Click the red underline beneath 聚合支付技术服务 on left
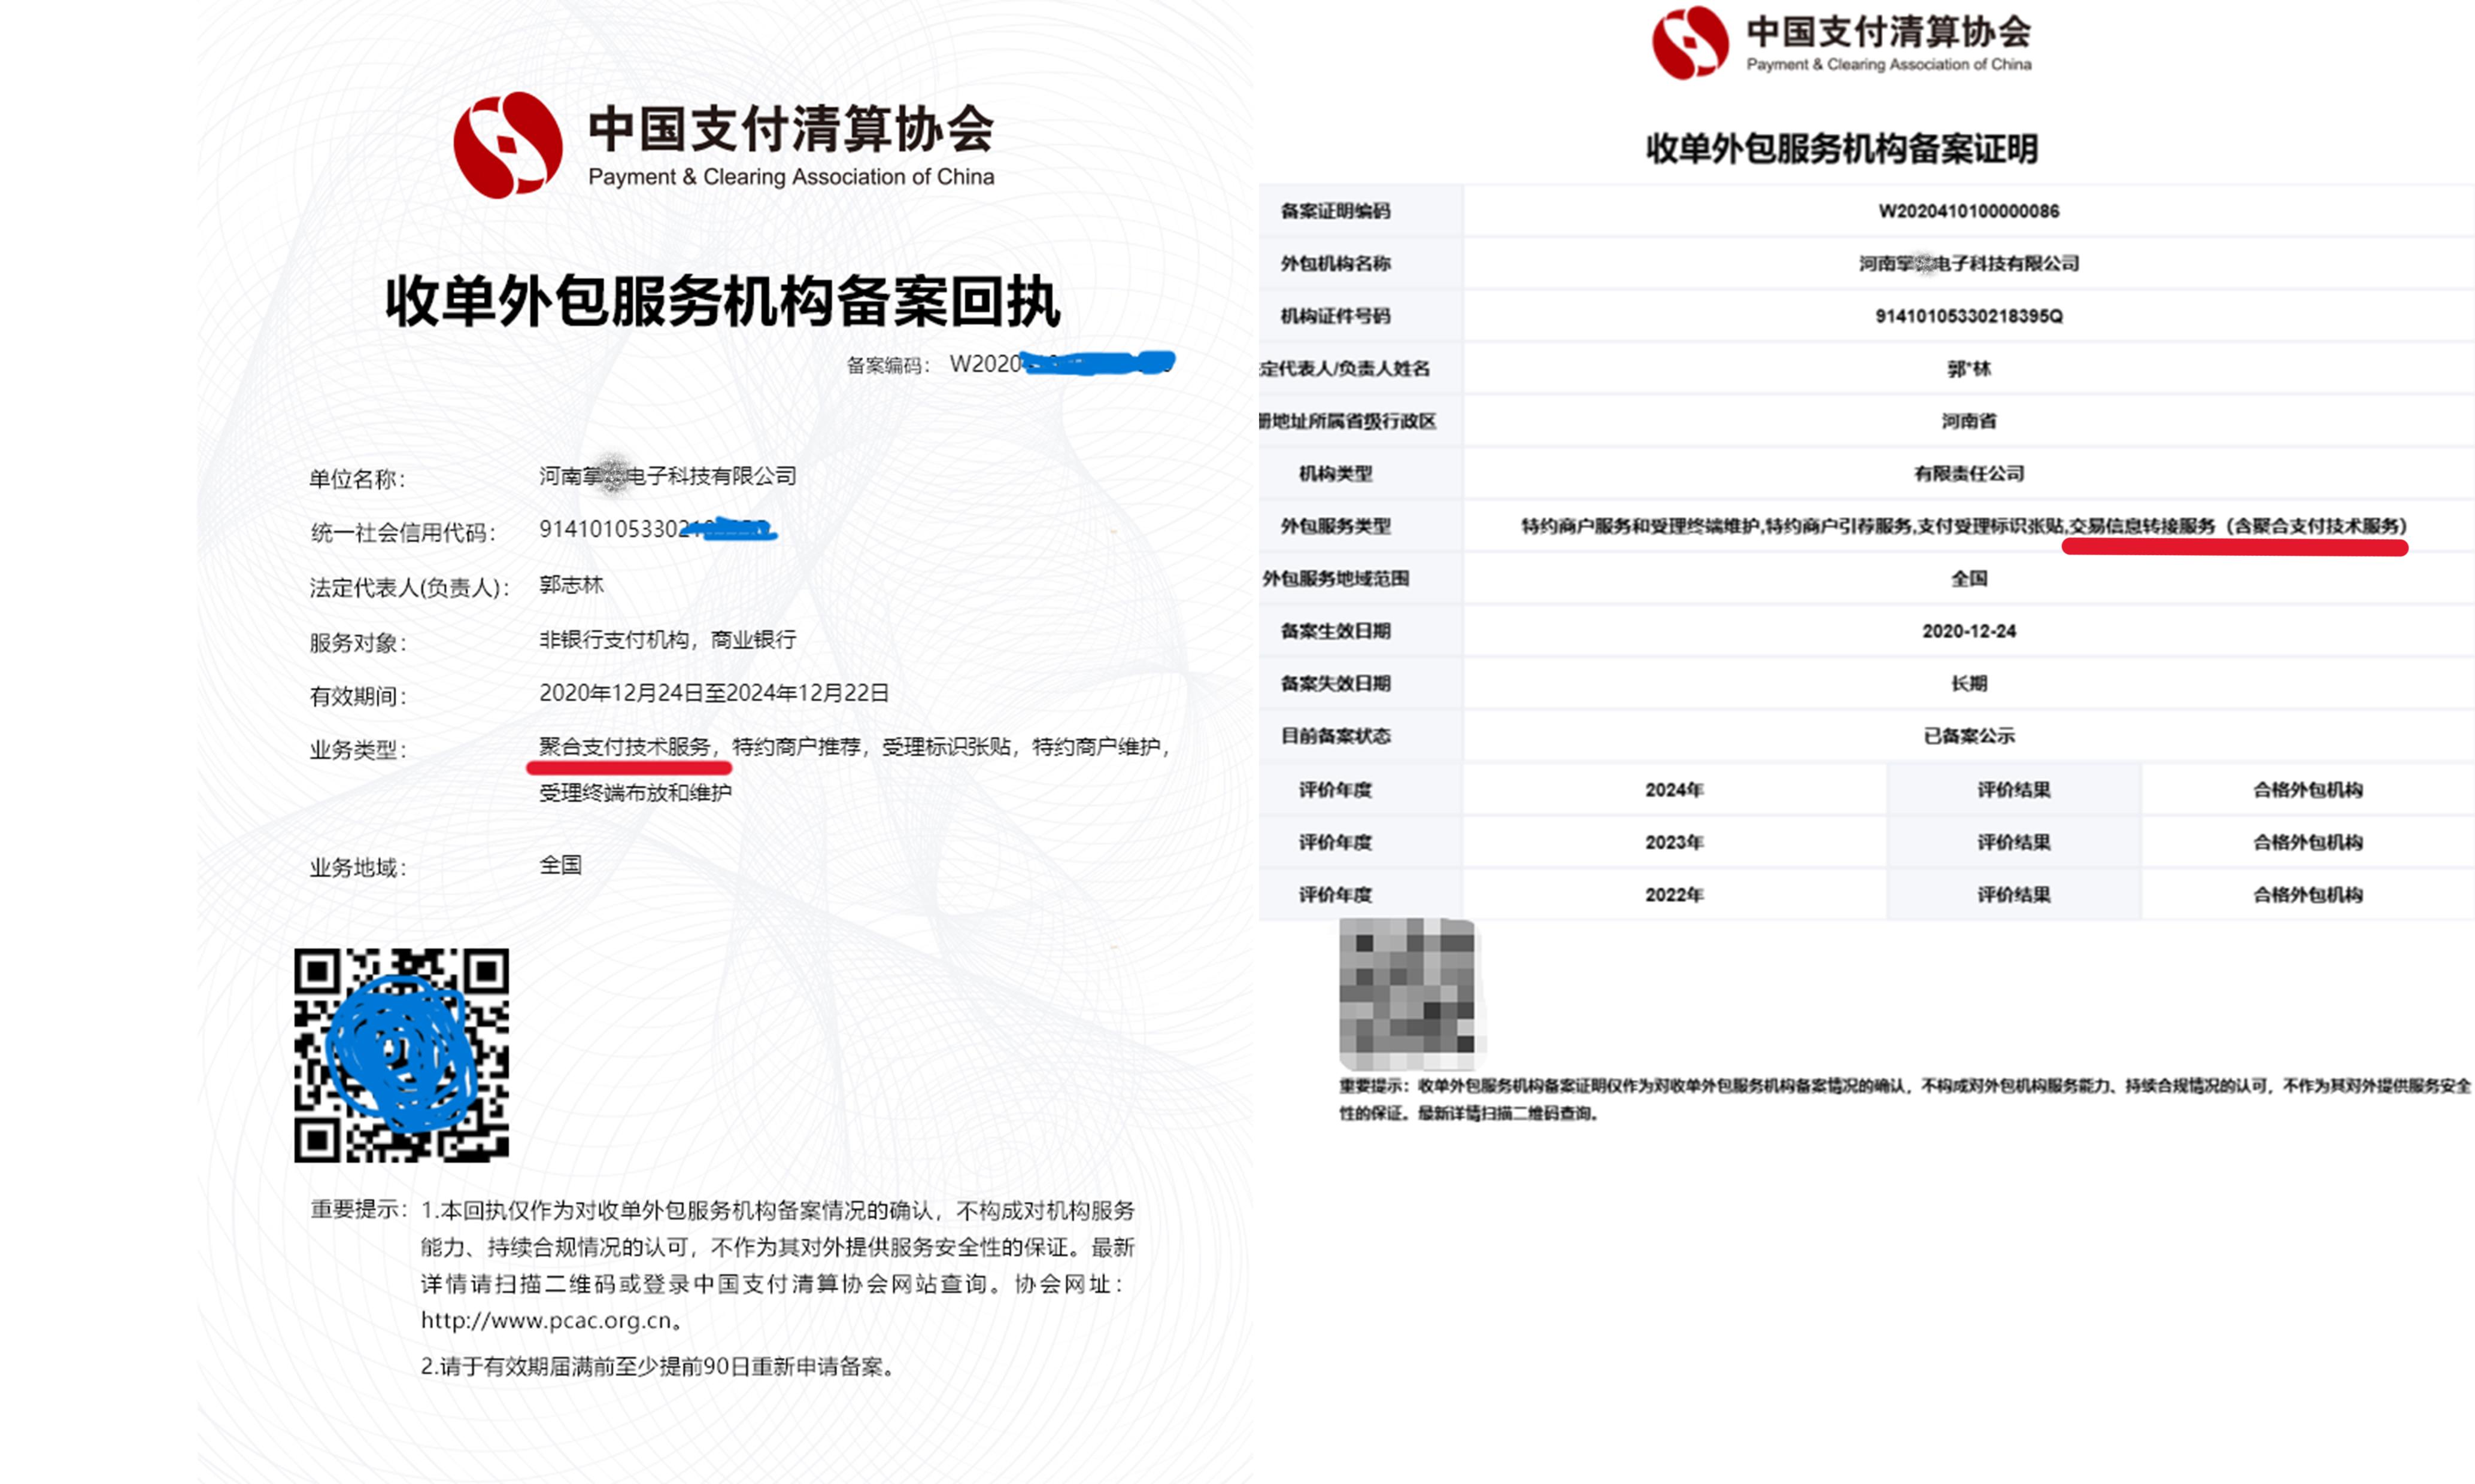Screen dimensions: 2475x1484 pos(629,768)
